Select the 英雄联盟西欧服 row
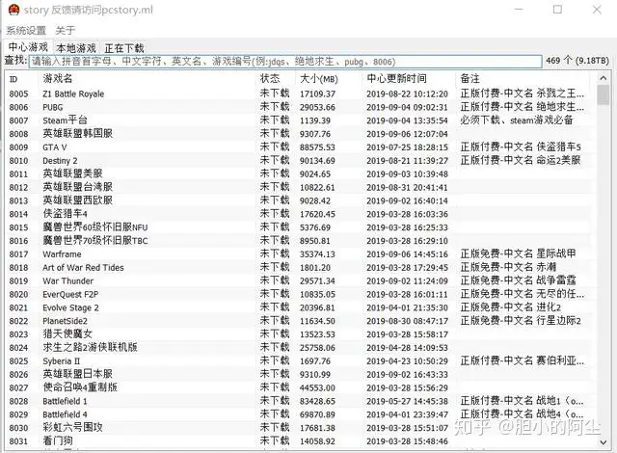The image size is (617, 453). (298, 200)
